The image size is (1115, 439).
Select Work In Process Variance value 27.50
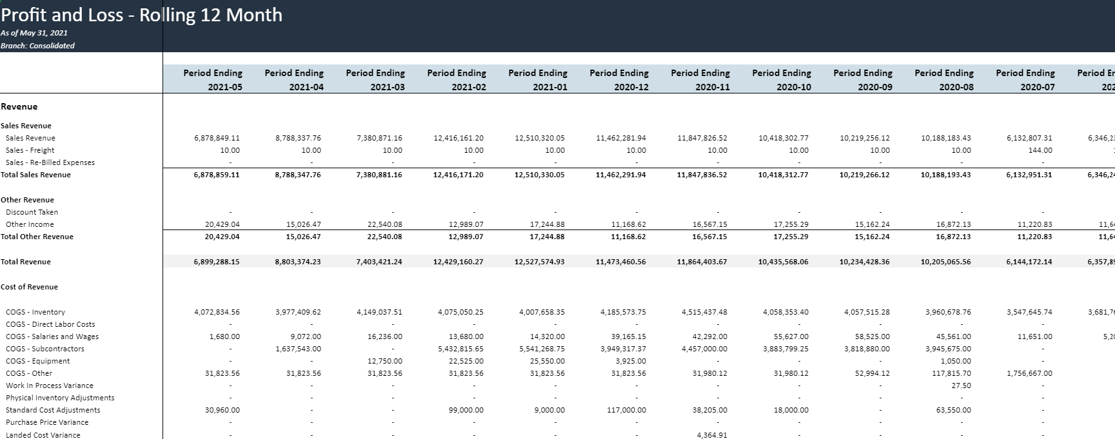click(961, 385)
